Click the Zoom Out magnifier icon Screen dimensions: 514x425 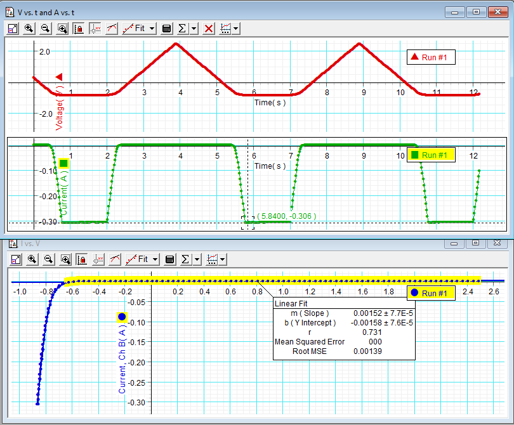pyautogui.click(x=45, y=28)
